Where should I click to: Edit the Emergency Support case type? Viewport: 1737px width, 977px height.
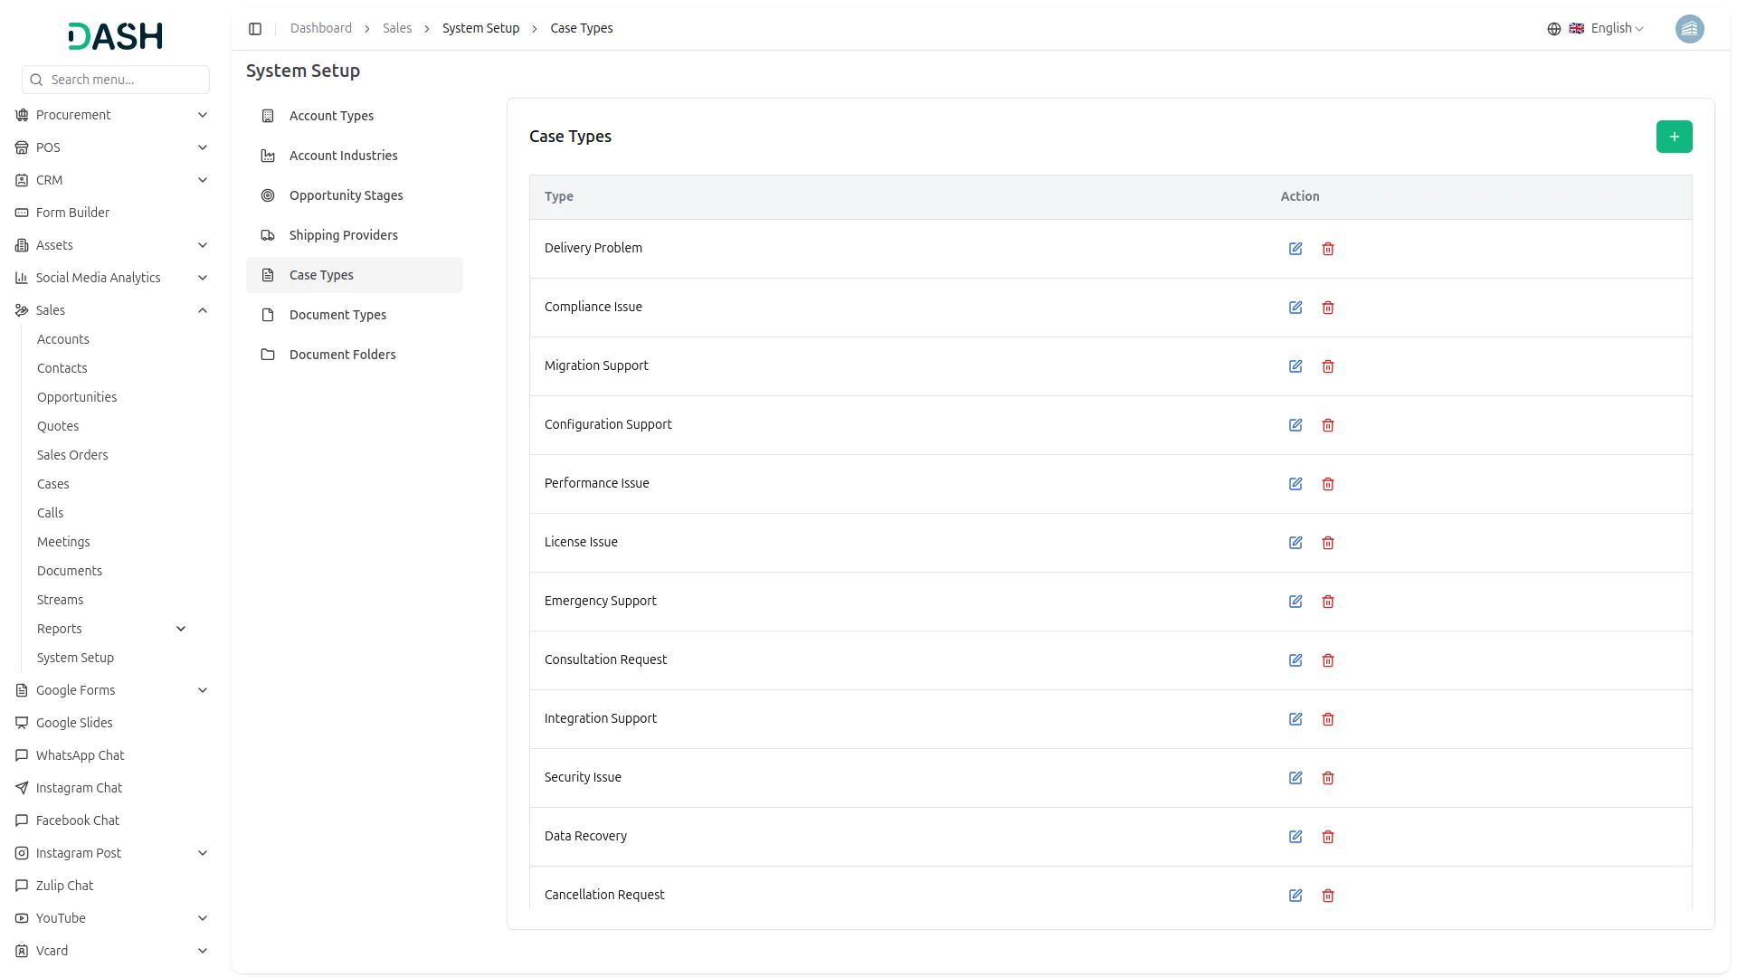[1296, 602]
